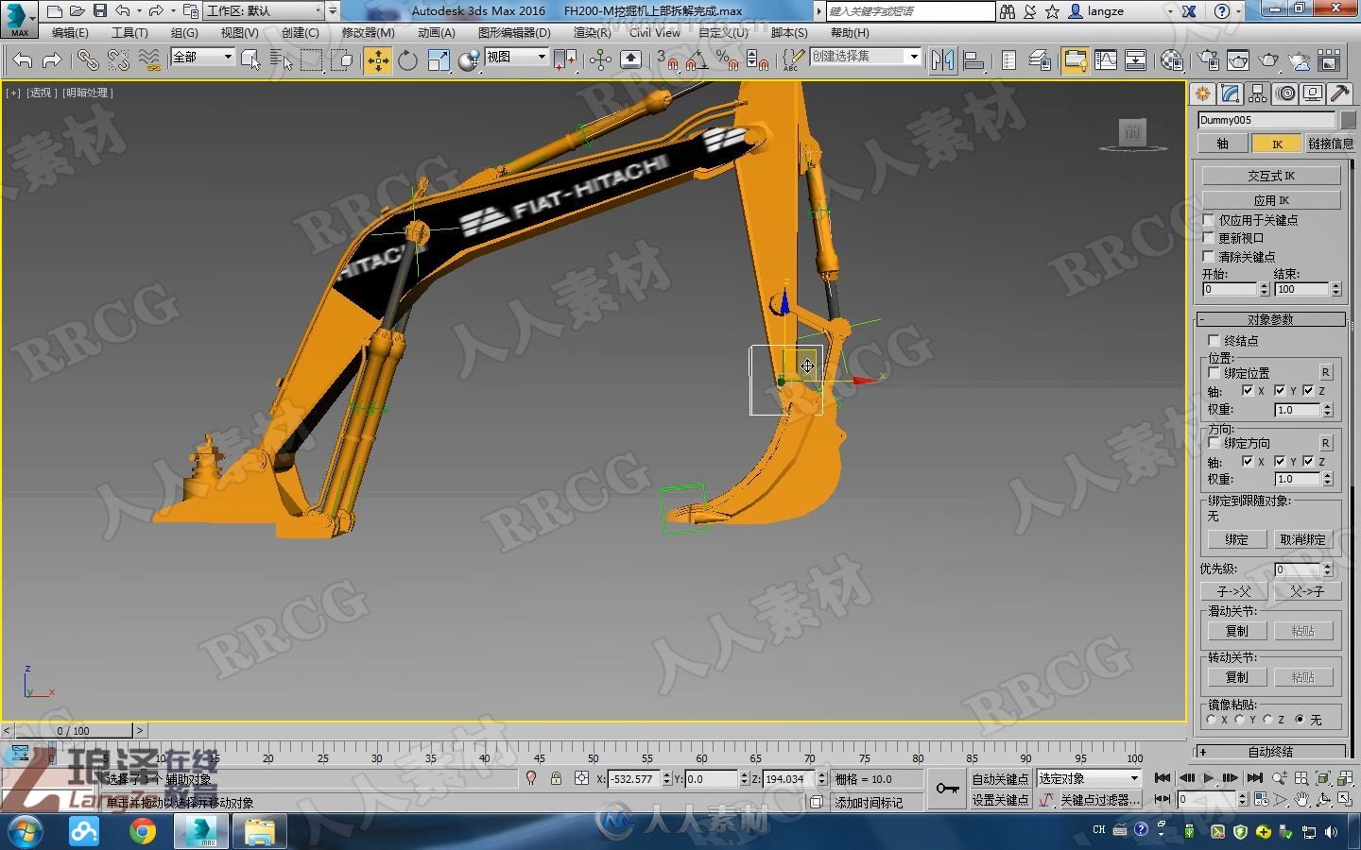Open the 修改器(M) menu
Screen dimensions: 1361x850
[369, 32]
